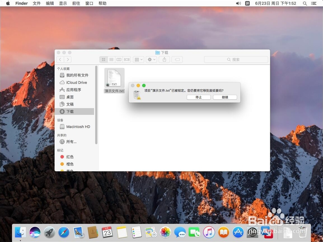Click the Finder search field
The width and height of the screenshot is (323, 242).
(236, 59)
